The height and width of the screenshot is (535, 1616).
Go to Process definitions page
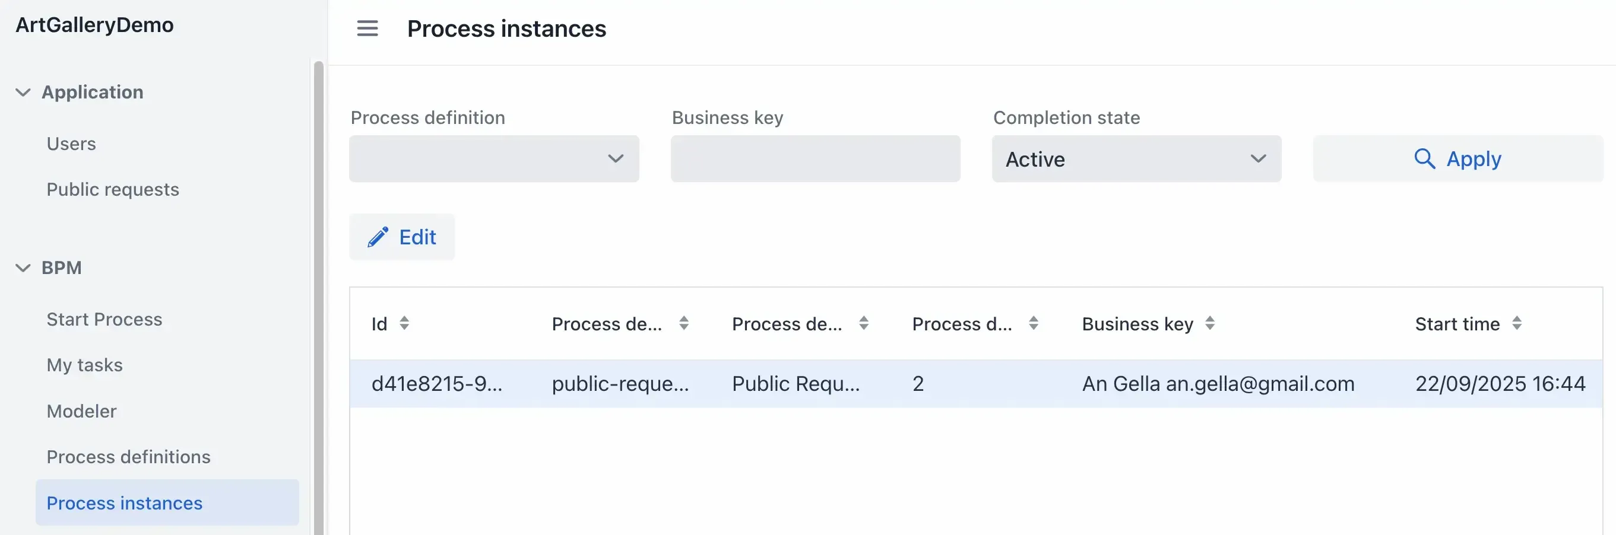128,457
